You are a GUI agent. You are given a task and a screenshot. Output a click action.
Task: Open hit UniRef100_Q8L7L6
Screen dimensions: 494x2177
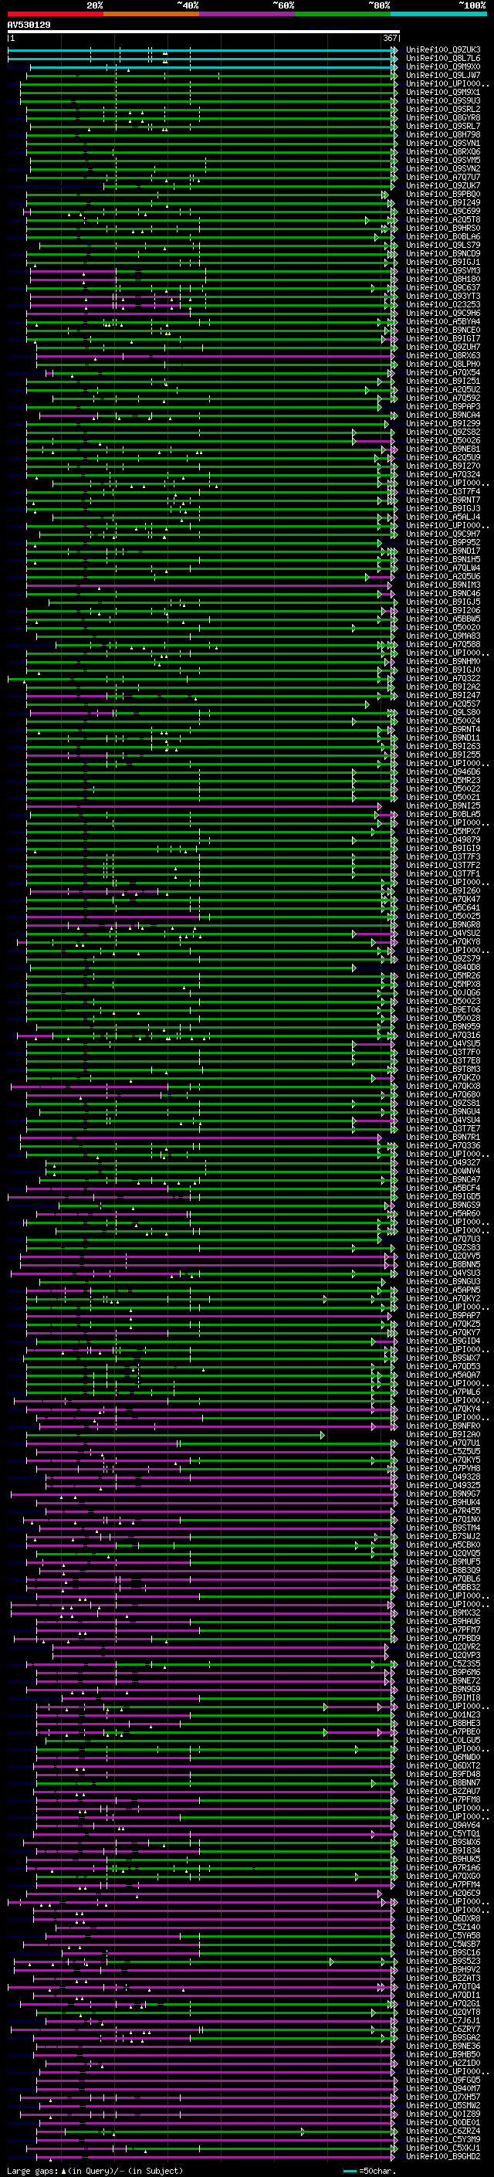(443, 59)
